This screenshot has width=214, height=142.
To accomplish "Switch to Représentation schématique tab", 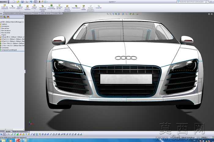I will tap(14, 13).
